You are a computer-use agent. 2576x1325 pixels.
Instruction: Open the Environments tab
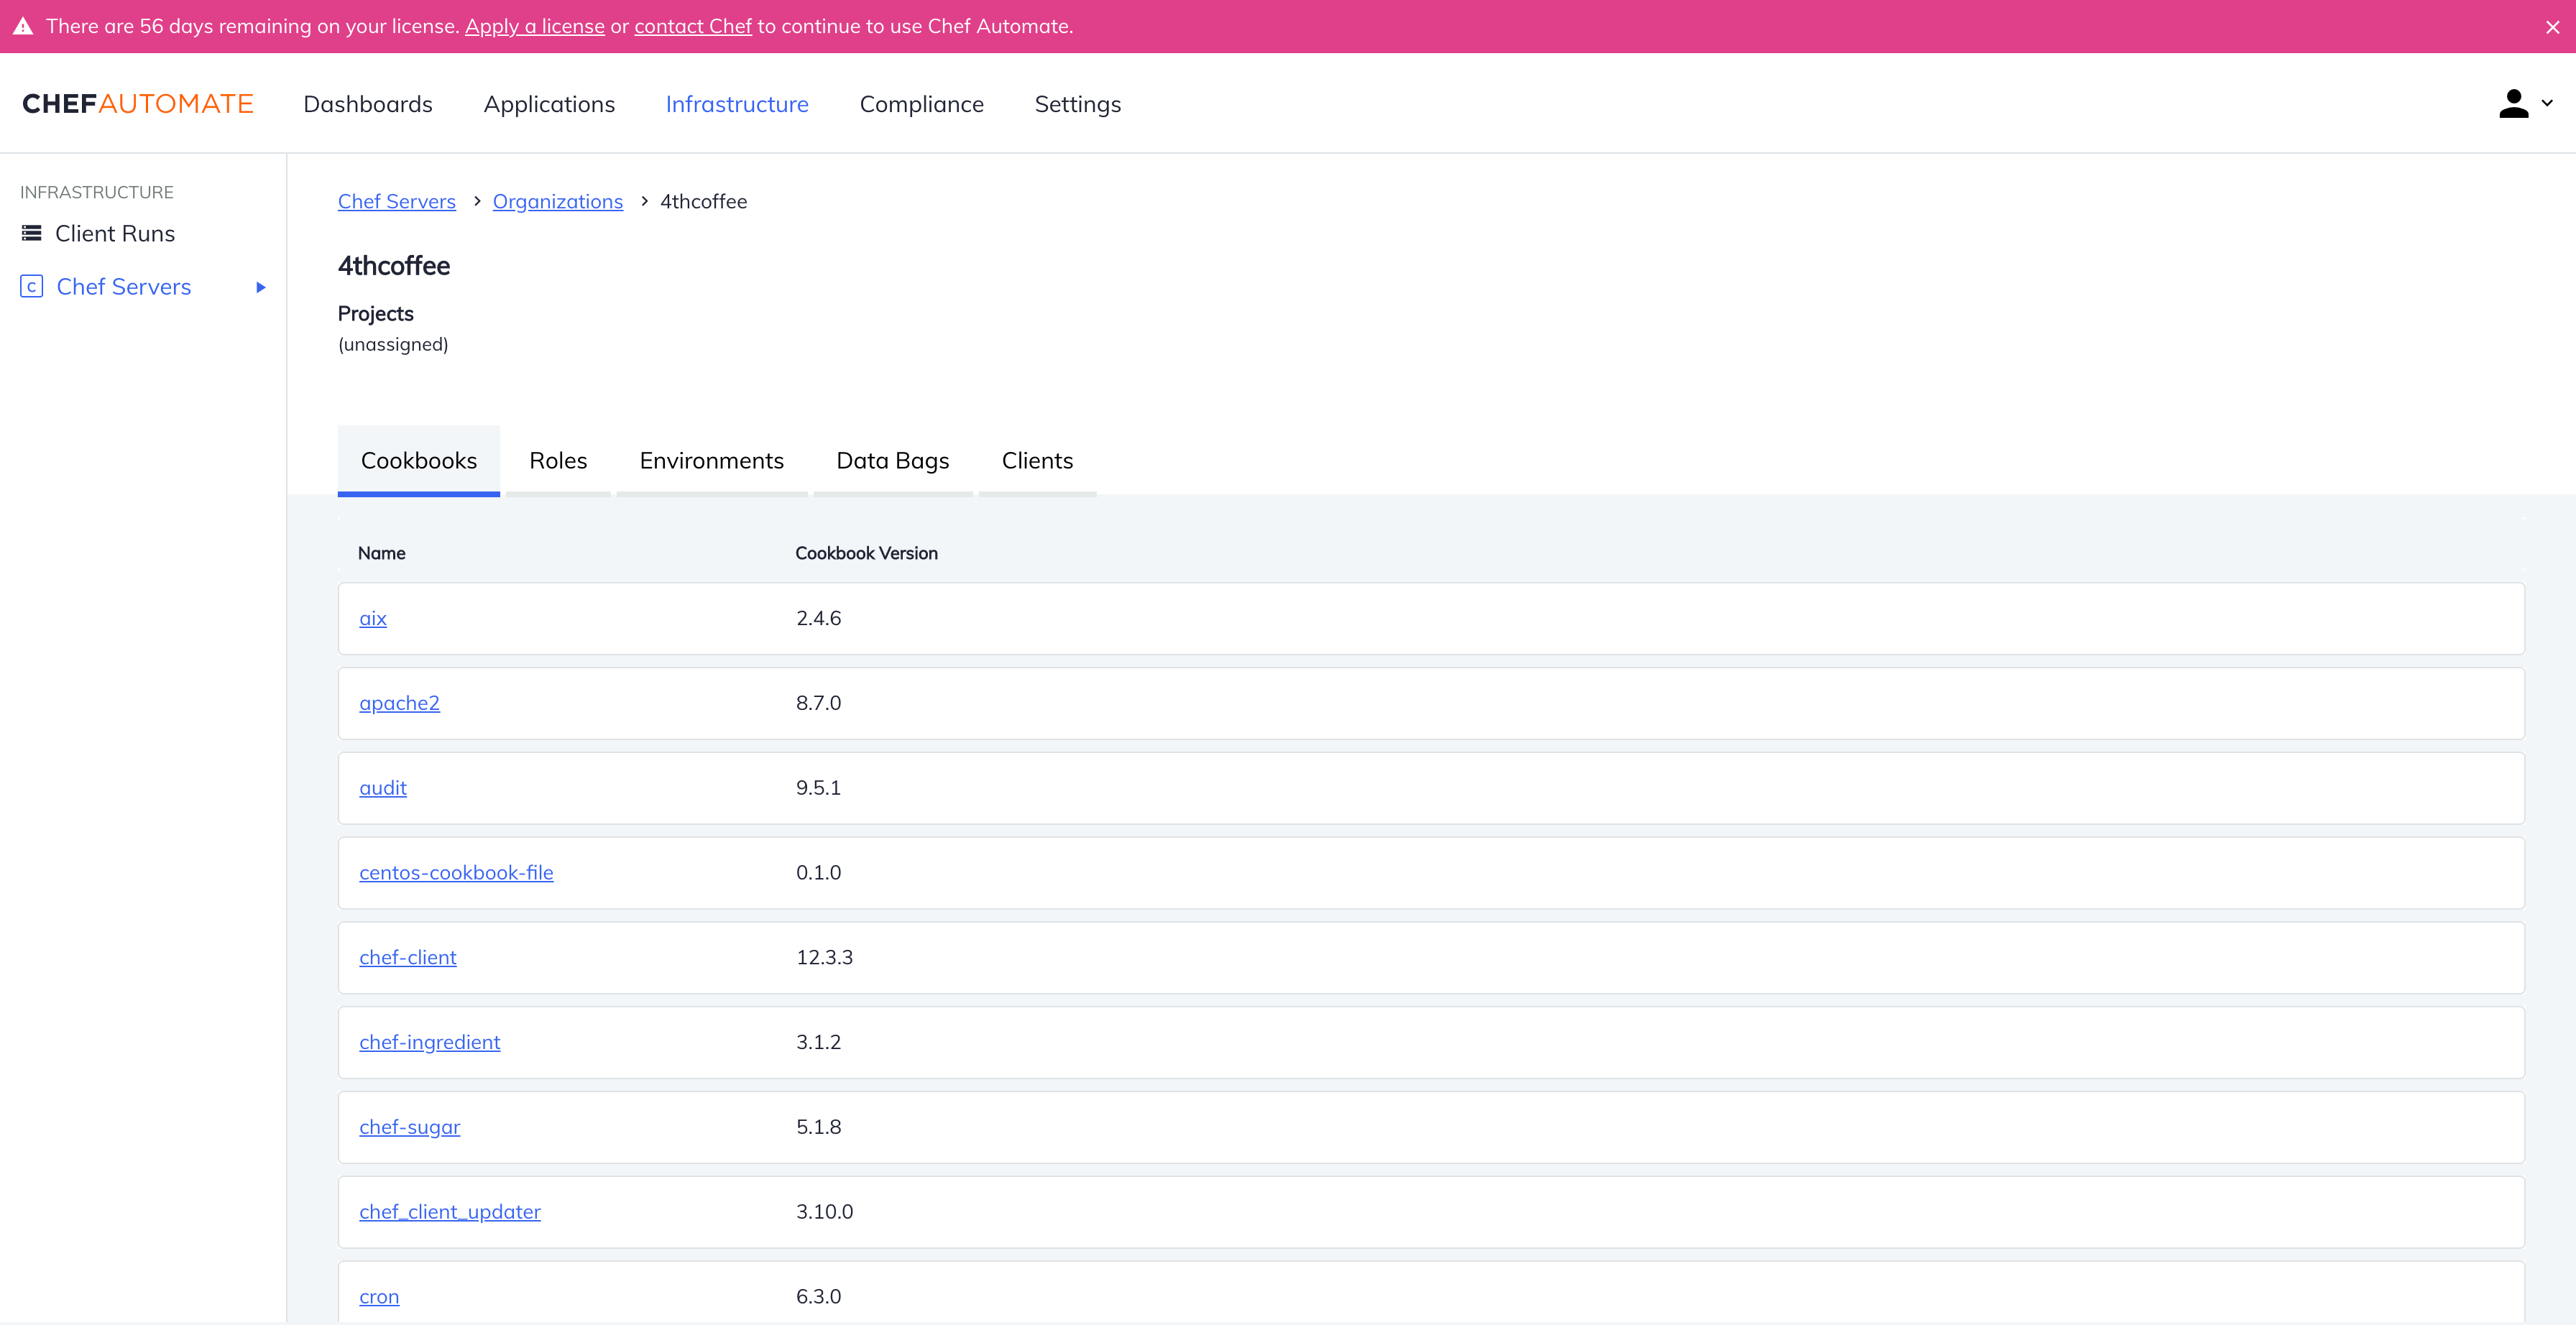coord(711,460)
